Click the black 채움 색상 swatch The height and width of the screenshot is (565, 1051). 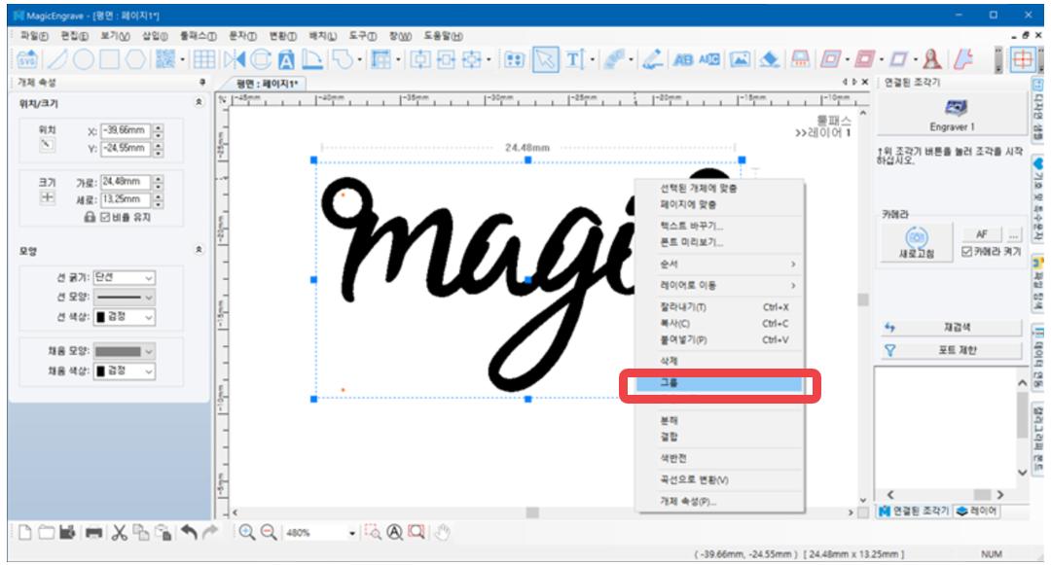point(100,371)
